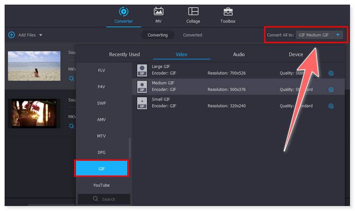This screenshot has width=355, height=211.
Task: Switch to the Converted toggle
Action: pos(193,35)
